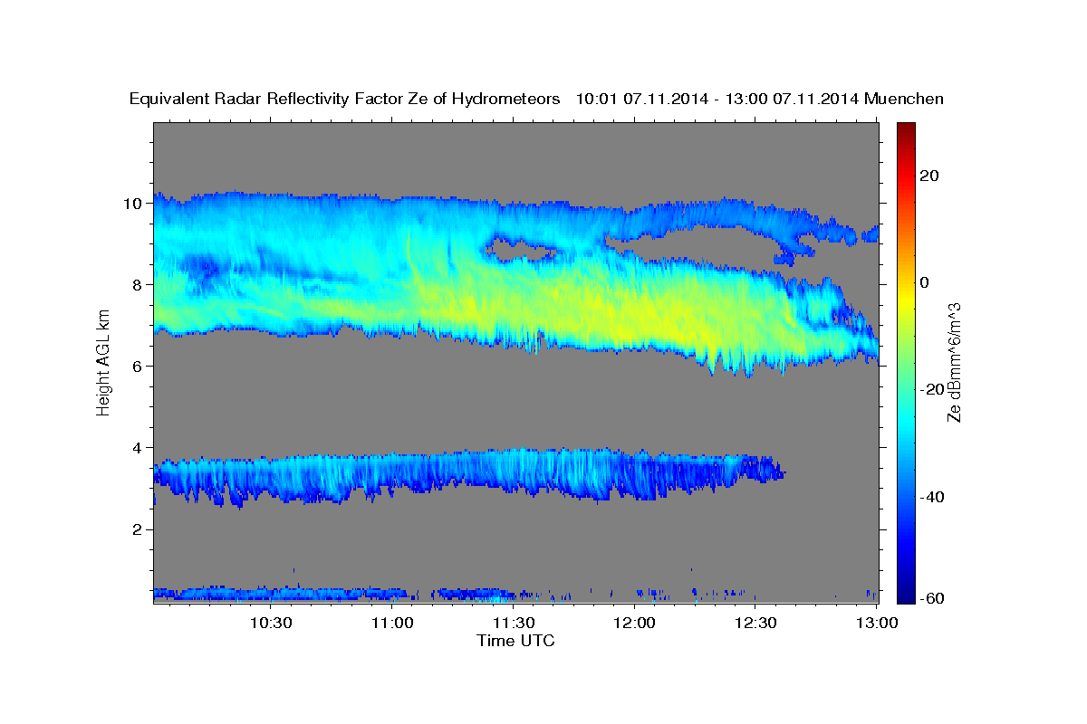Click the dark red top of the colorbar
This screenshot has height=724, width=1087.
[x=906, y=129]
